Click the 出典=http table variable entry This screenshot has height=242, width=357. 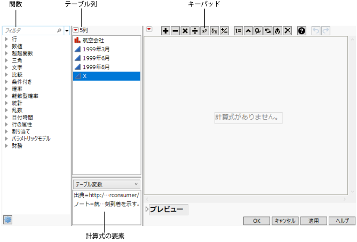(107, 196)
